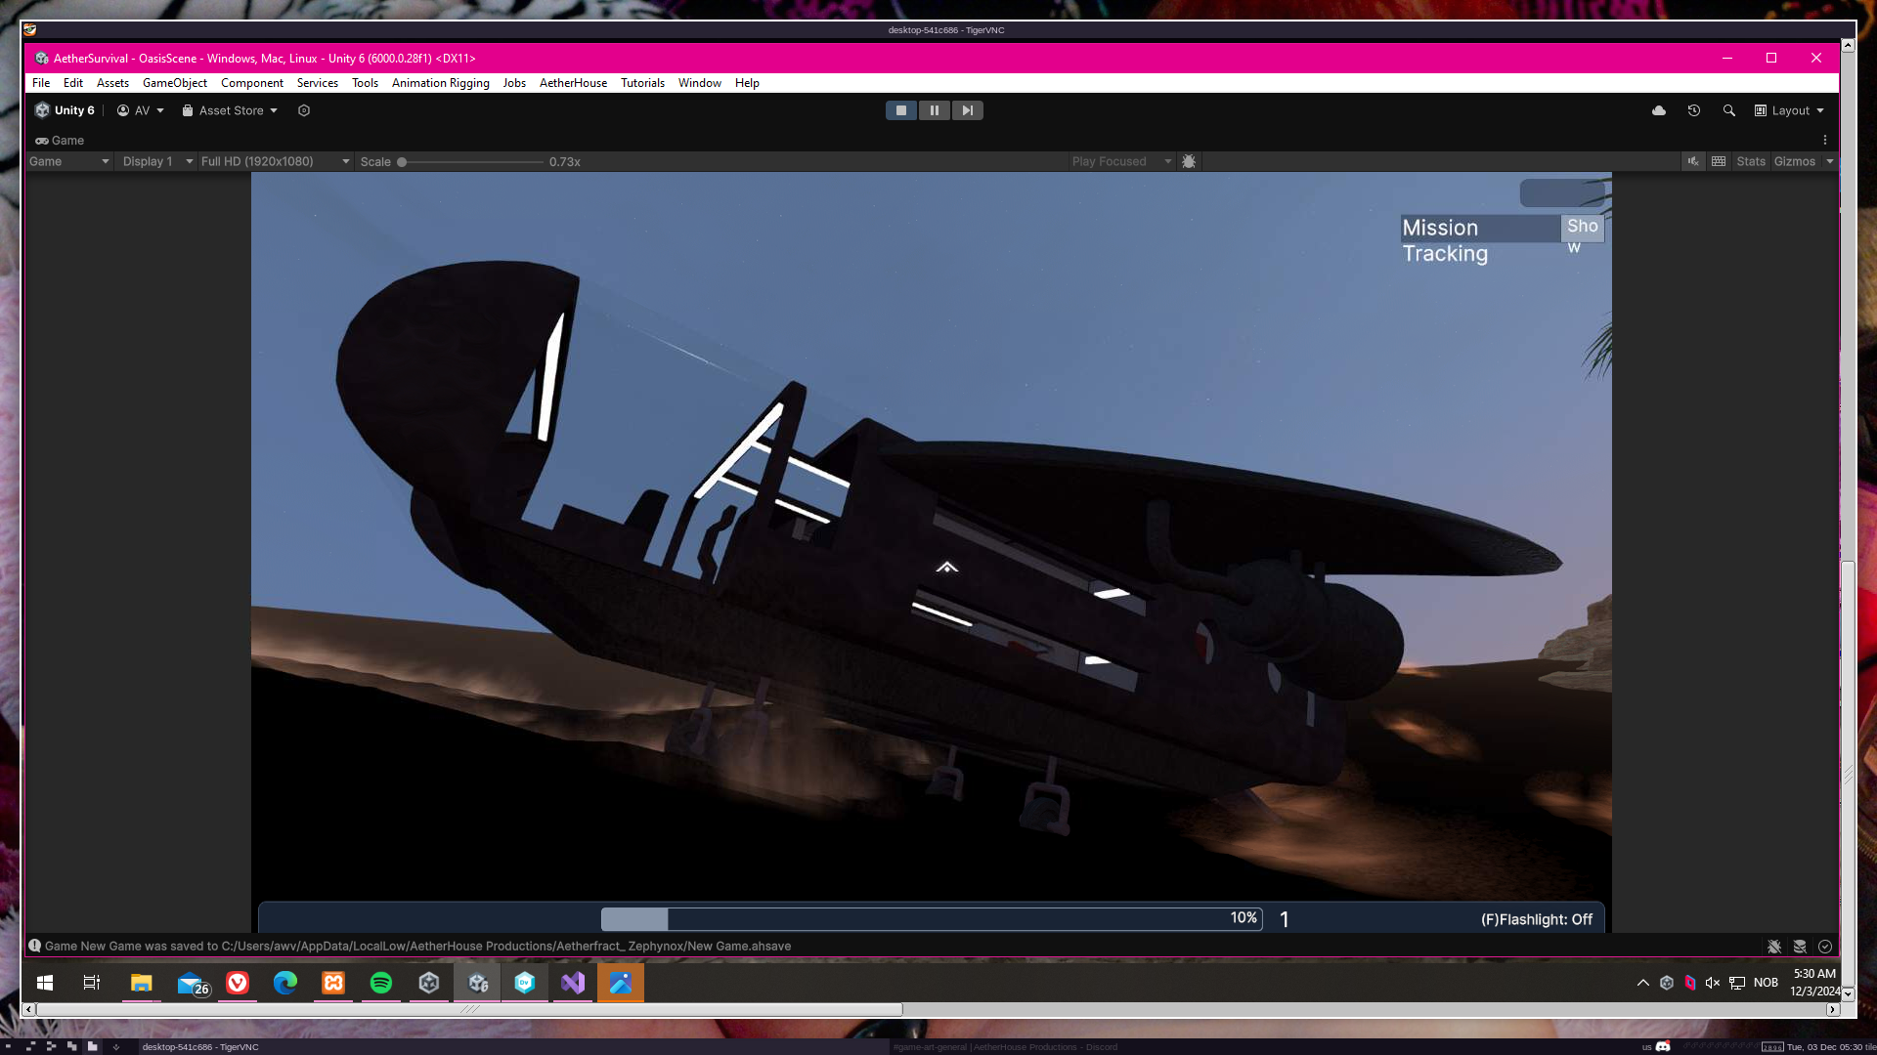Open package/settings gear icon beside Asset Store
This screenshot has width=1877, height=1055.
pyautogui.click(x=304, y=110)
